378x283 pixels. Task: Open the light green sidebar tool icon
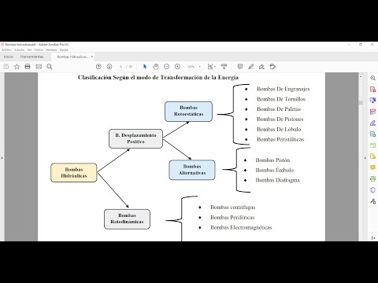click(x=372, y=145)
